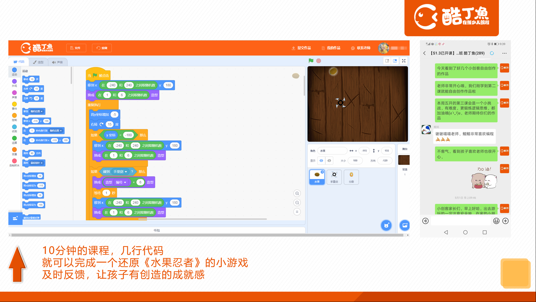Select the 手里剑 sprite thumbnail
The height and width of the screenshot is (302, 536).
click(x=334, y=177)
